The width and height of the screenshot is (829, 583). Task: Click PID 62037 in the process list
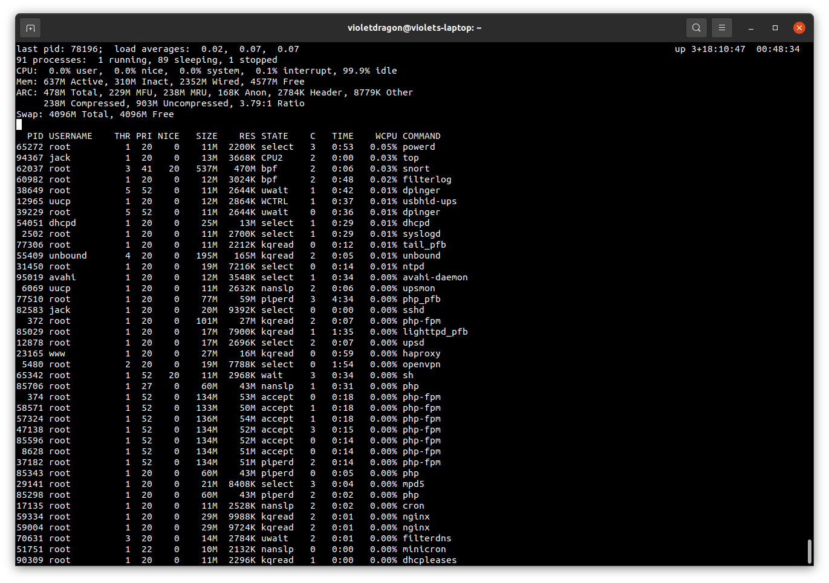30,169
